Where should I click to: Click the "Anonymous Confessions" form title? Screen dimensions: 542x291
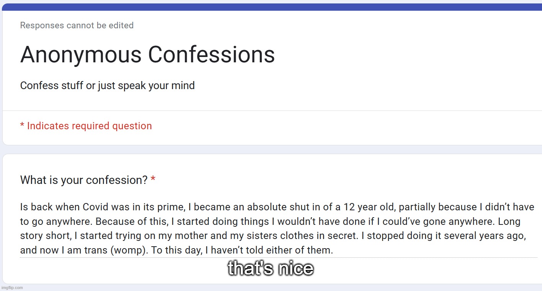tap(147, 54)
